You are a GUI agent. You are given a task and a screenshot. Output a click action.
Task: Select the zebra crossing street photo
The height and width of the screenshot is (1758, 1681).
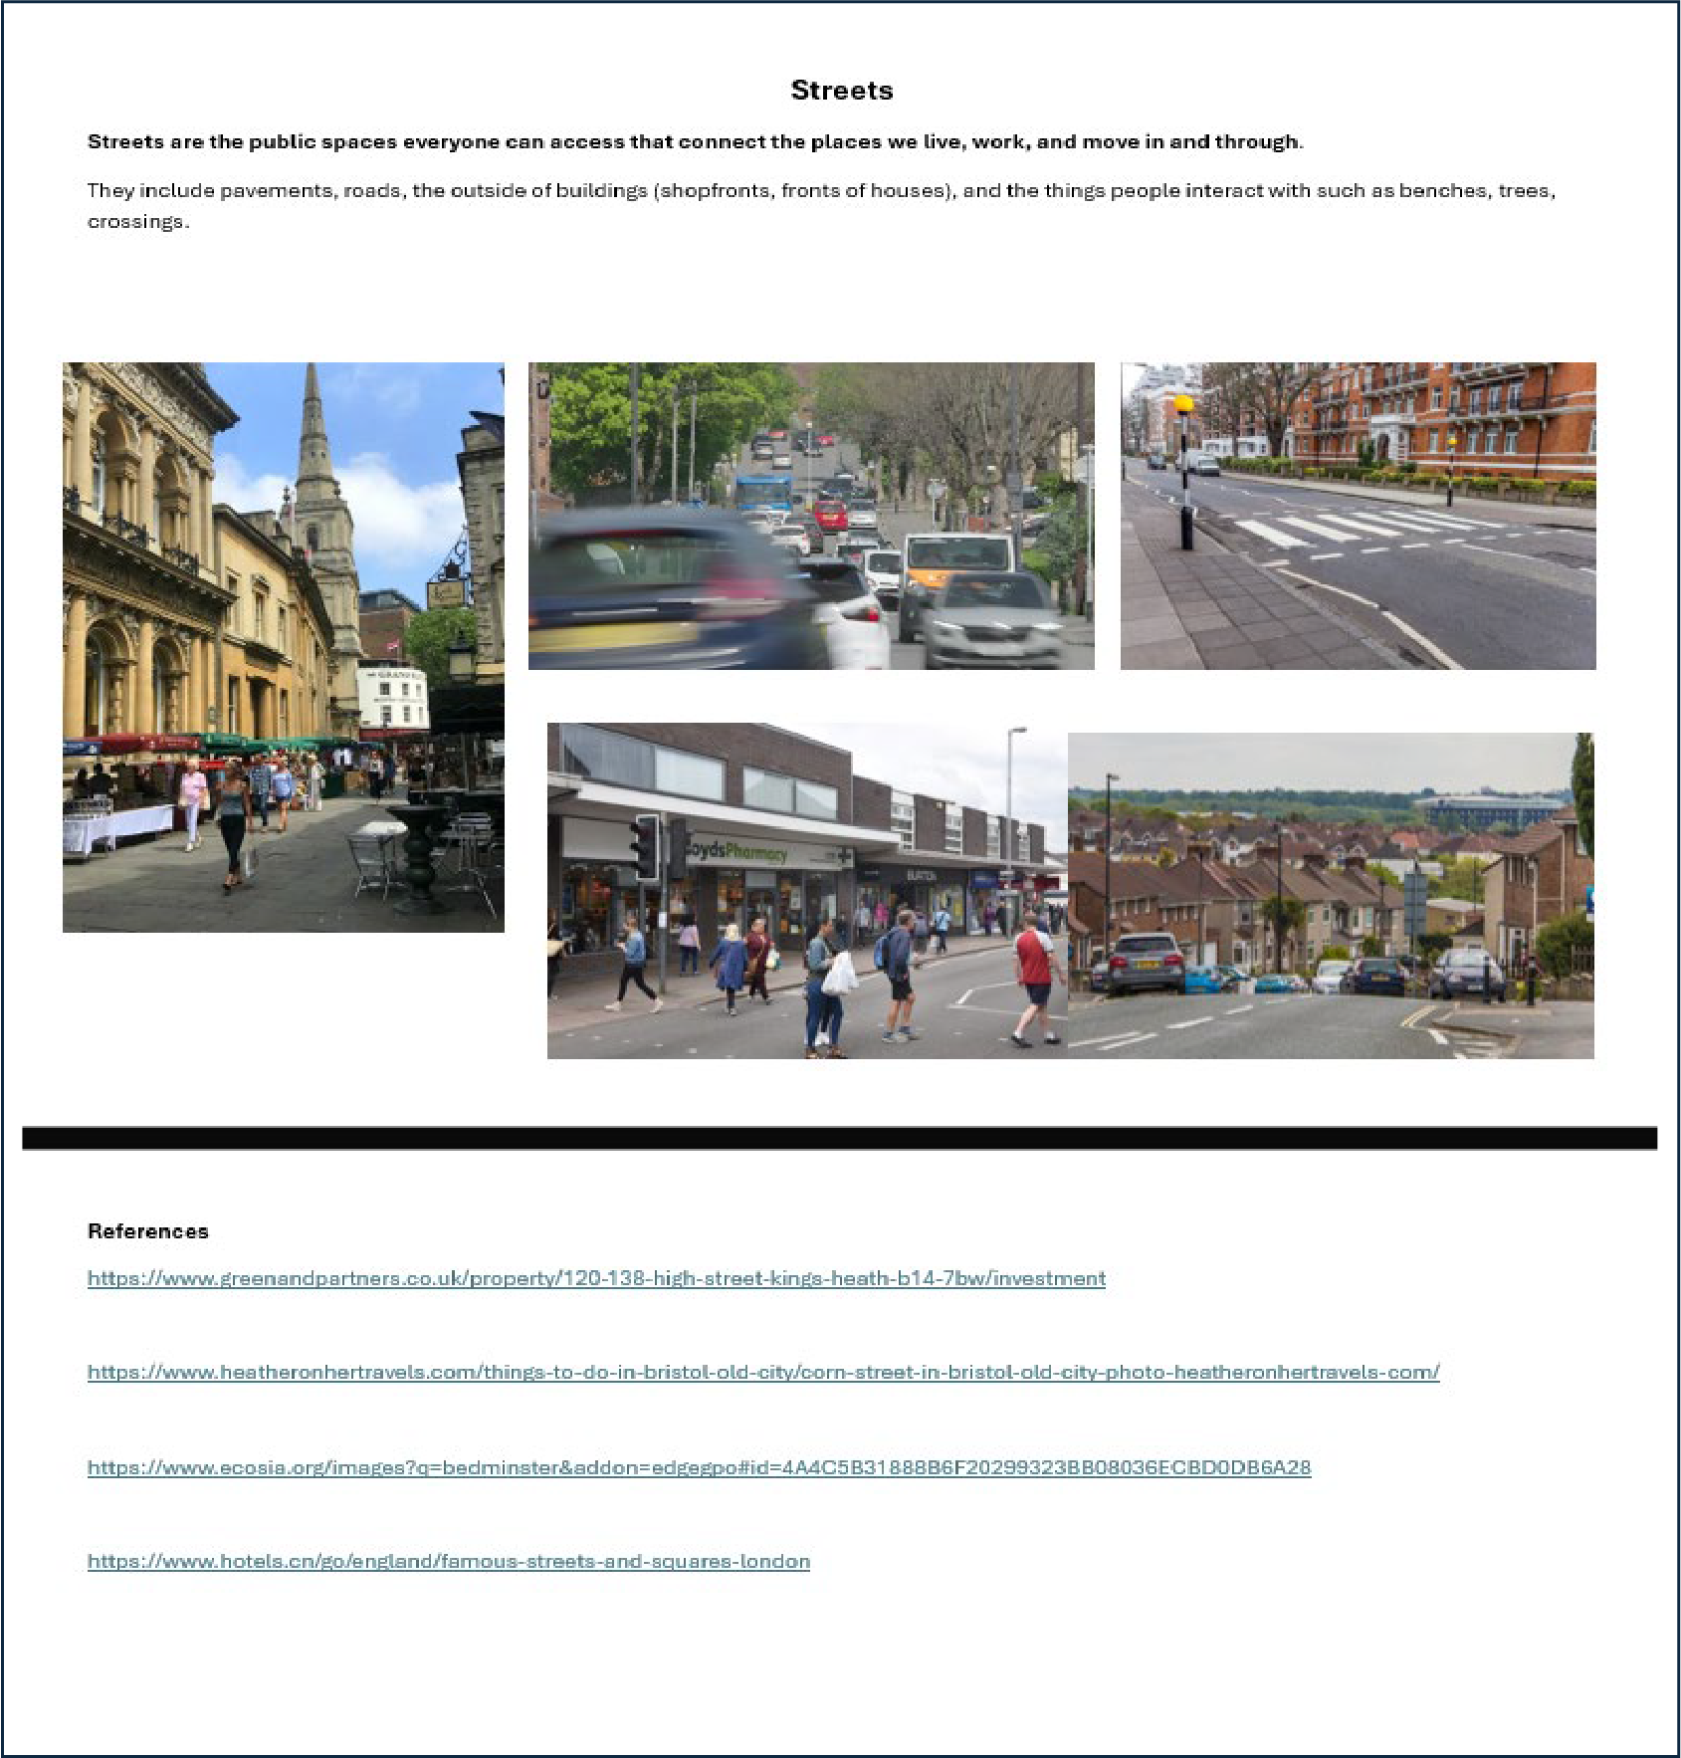tap(1358, 516)
